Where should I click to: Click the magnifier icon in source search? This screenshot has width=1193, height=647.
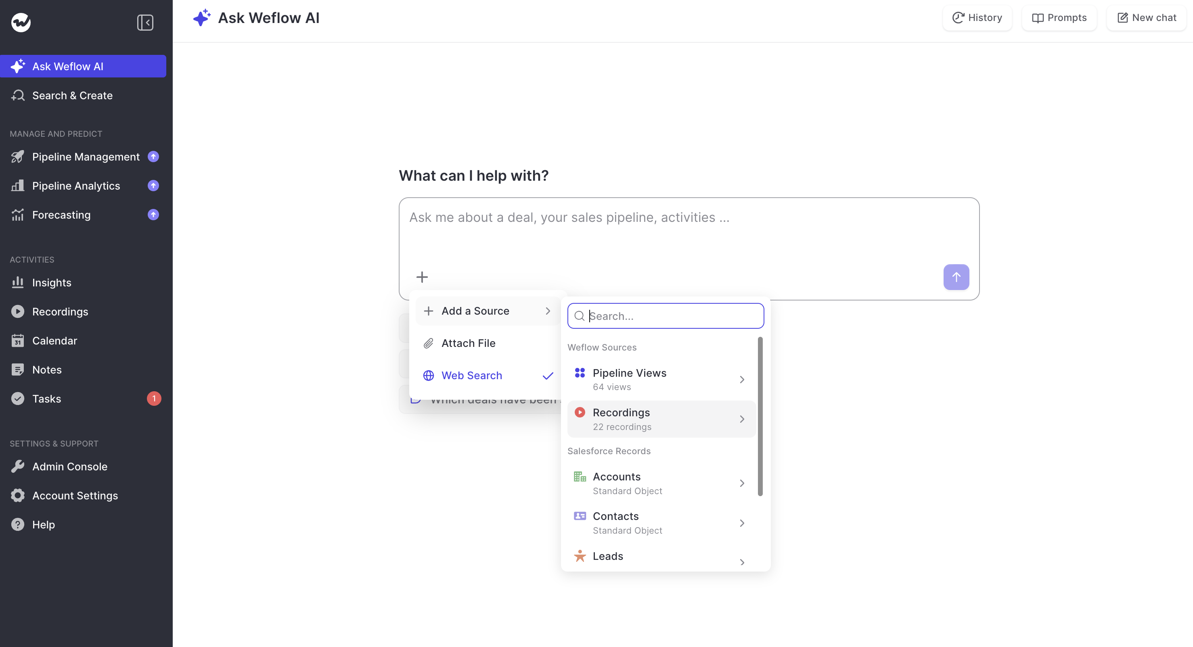pyautogui.click(x=580, y=316)
